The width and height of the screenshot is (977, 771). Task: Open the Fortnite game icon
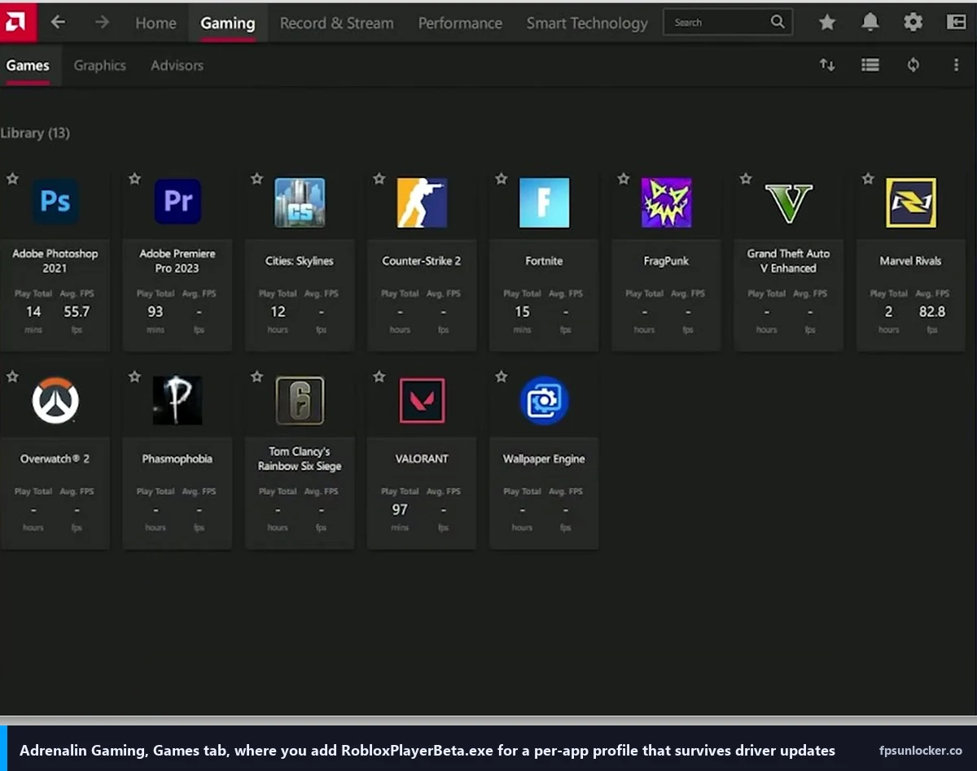pyautogui.click(x=544, y=203)
